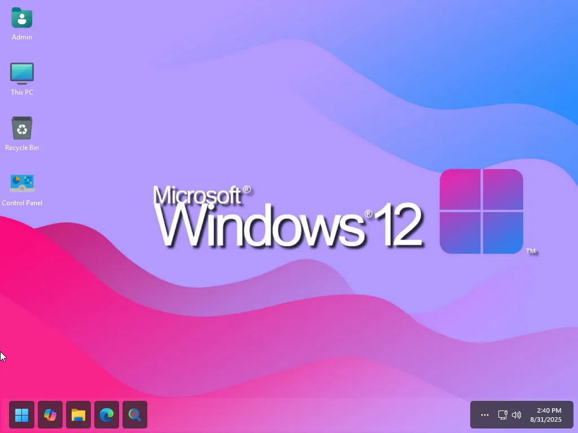The height and width of the screenshot is (433, 578).
Task: Click the Control Panel label text
Action: (x=22, y=203)
